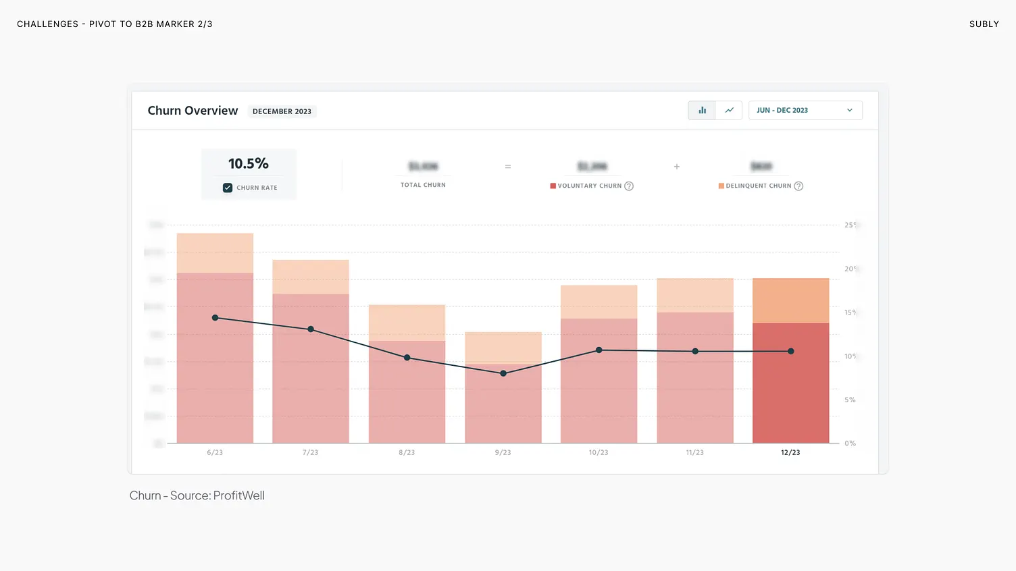Switch to bar chart view
The height and width of the screenshot is (571, 1016).
(x=701, y=110)
